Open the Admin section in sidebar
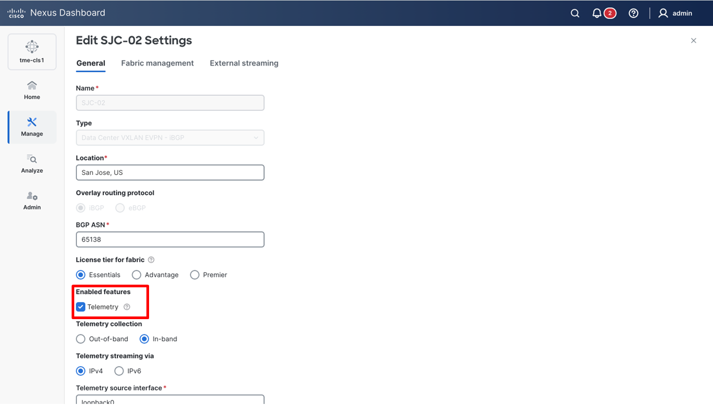 coord(32,201)
